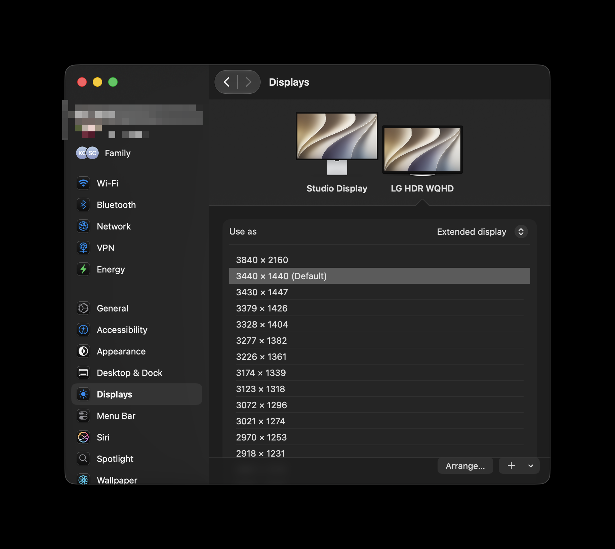
Task: Click the Studio Display label
Action: click(x=337, y=188)
